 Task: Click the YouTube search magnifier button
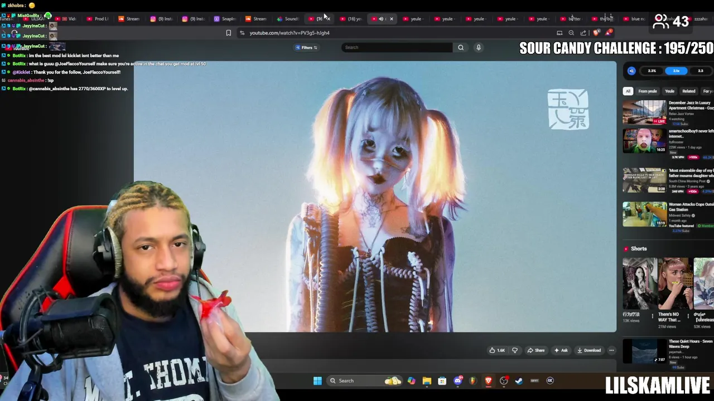pos(461,47)
